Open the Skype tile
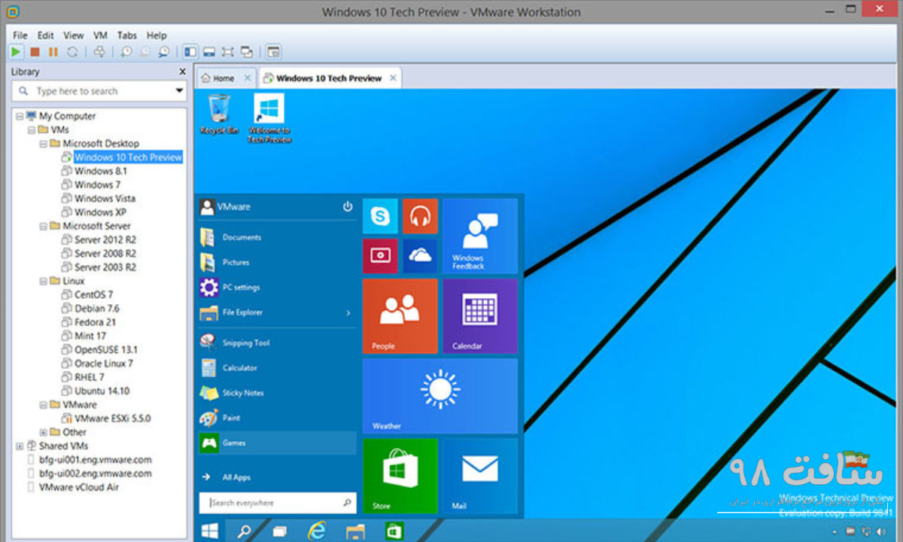 (380, 217)
